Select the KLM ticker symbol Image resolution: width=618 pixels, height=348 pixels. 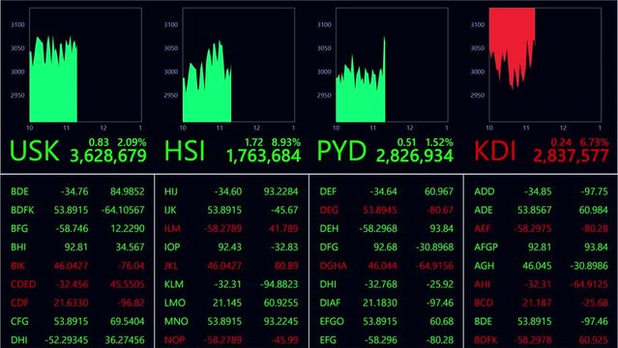(174, 284)
